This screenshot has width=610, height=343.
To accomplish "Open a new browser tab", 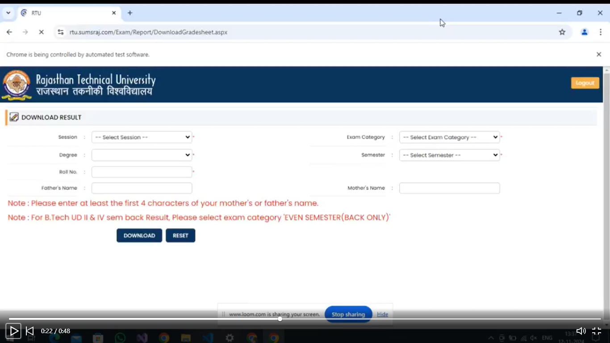I will pyautogui.click(x=130, y=13).
